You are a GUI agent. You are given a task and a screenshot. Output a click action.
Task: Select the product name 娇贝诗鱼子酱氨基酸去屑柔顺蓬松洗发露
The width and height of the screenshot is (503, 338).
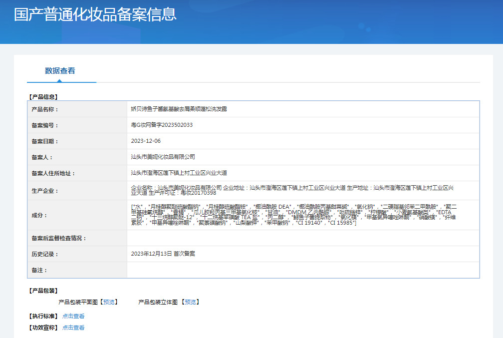[179, 109]
